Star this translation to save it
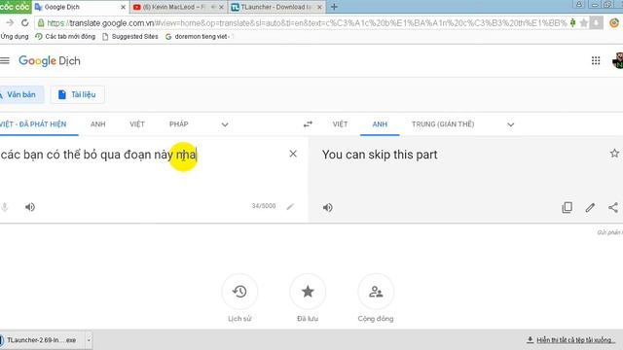The height and width of the screenshot is (350, 623). coord(614,154)
